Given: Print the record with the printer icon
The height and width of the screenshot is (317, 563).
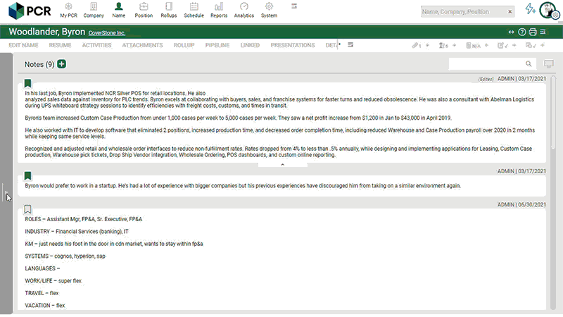Looking at the screenshot, I should [533, 32].
